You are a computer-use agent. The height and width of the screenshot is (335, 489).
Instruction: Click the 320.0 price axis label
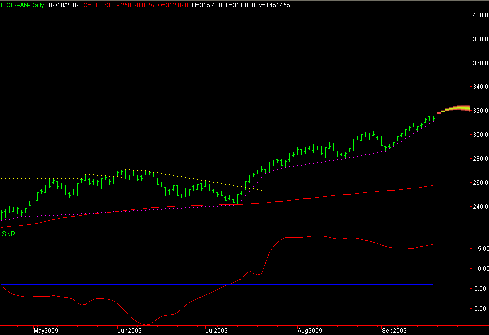point(480,111)
